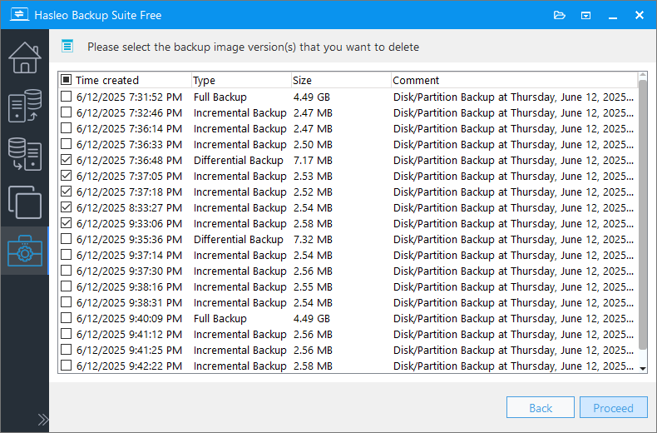Image resolution: width=657 pixels, height=433 pixels.
Task: Select the '2.50 MB' size cell
Action: pos(313,144)
